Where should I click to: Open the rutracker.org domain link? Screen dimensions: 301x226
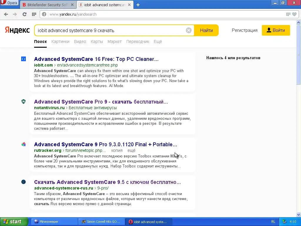tap(48, 150)
